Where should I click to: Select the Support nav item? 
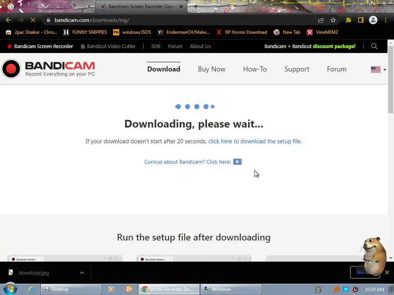pos(297,69)
